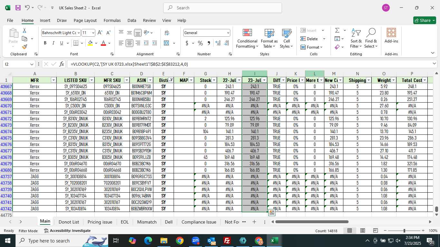Switch to Formulas ribbon tab
The width and height of the screenshot is (440, 247).
112,20
